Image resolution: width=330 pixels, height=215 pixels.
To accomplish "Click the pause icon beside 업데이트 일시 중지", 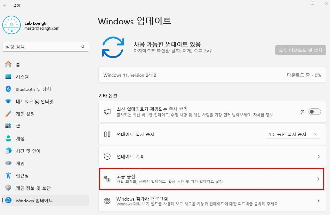I will pyautogui.click(x=107, y=134).
